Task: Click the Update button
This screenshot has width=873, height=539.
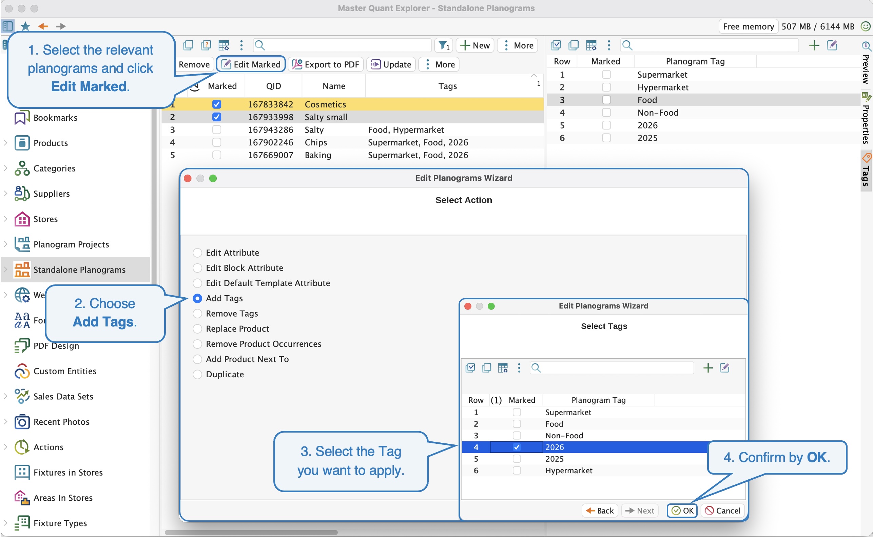Action: 391,64
